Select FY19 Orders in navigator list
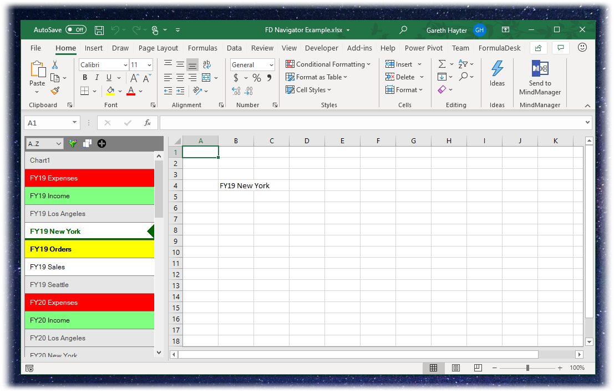Viewport: 614px width, 392px height. point(90,249)
